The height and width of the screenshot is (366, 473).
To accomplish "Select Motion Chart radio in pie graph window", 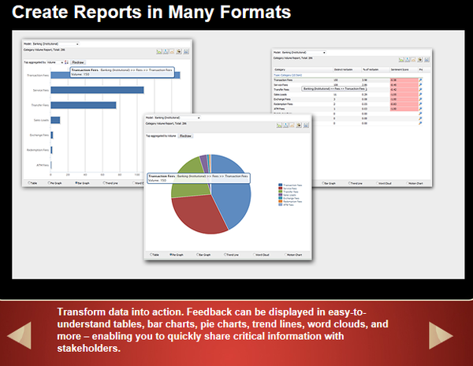I will coord(285,255).
